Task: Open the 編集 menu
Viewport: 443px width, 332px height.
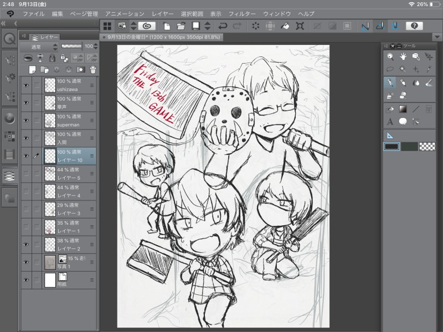Action: pos(58,14)
